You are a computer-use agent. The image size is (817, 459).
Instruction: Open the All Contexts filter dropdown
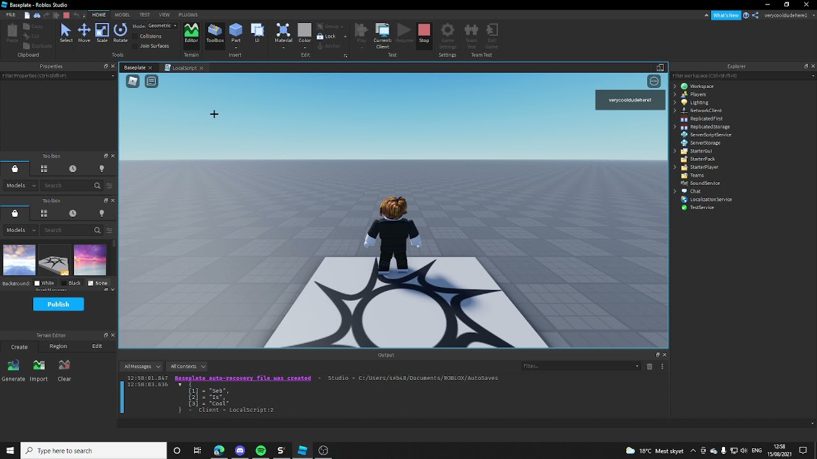(x=187, y=367)
